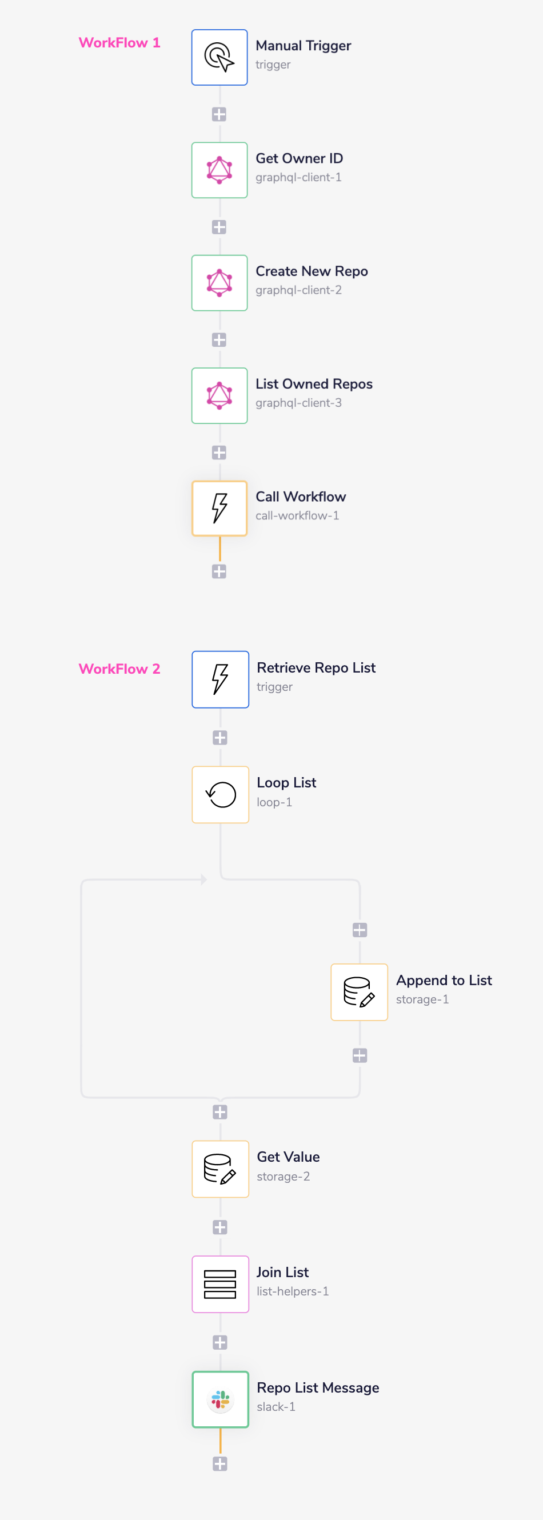Click the Slack icon on Repo List Message
The image size is (543, 1520).
point(220,1399)
